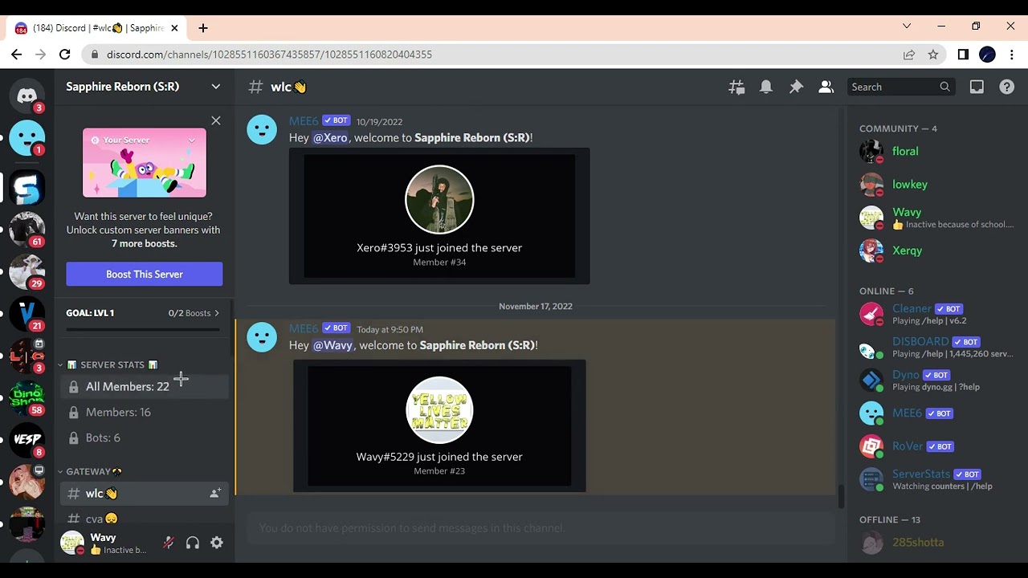Open a new browser tab

click(x=203, y=28)
